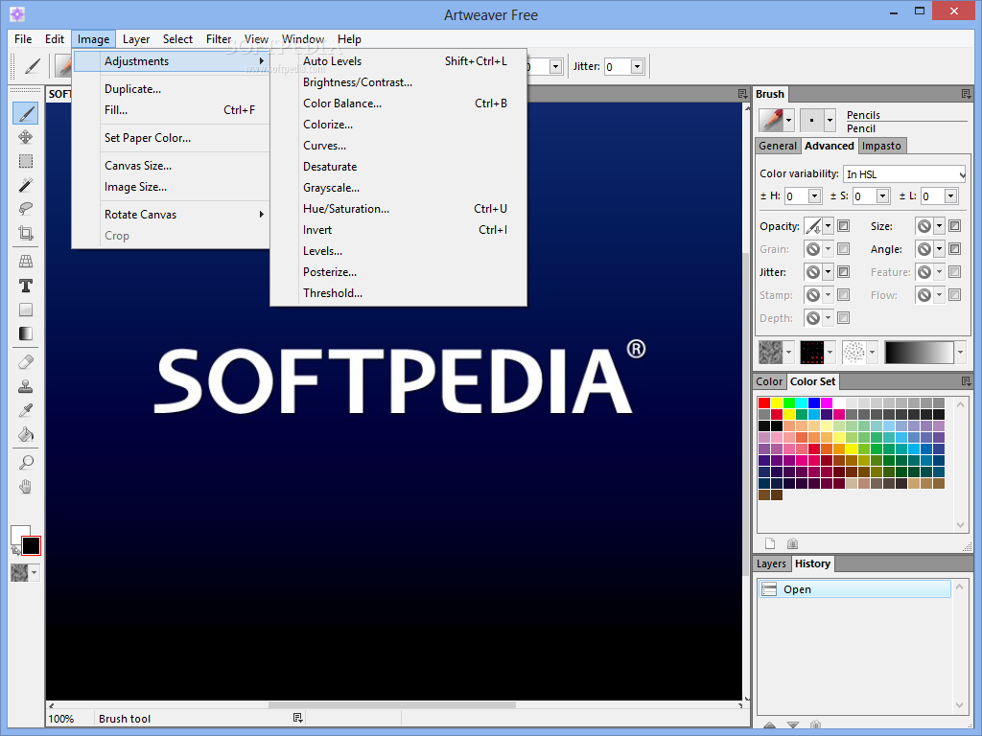This screenshot has width=982, height=736.
Task: Open the Opacity expression dropdown
Action: [x=828, y=226]
